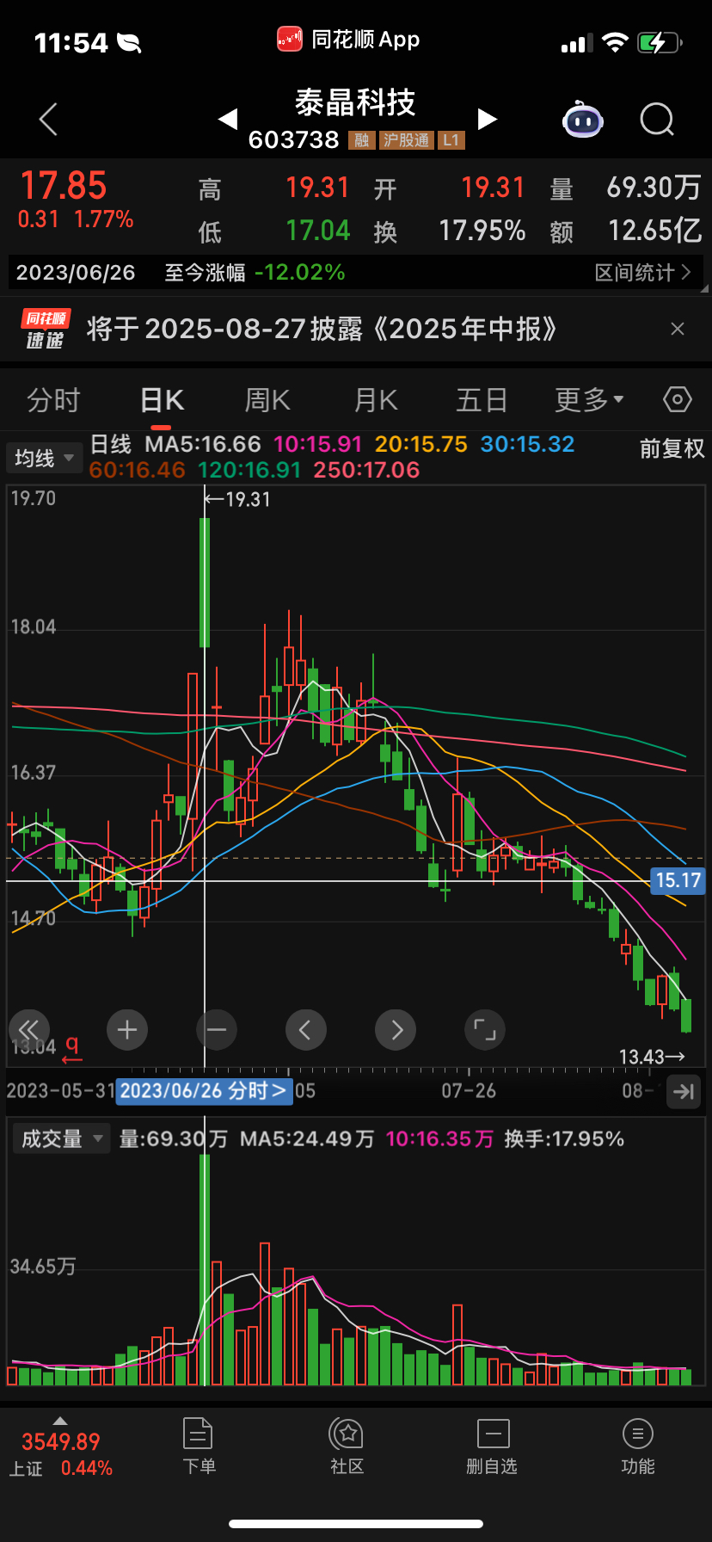Select the 月K tab
Screen dimensions: 712x1542
coord(376,400)
